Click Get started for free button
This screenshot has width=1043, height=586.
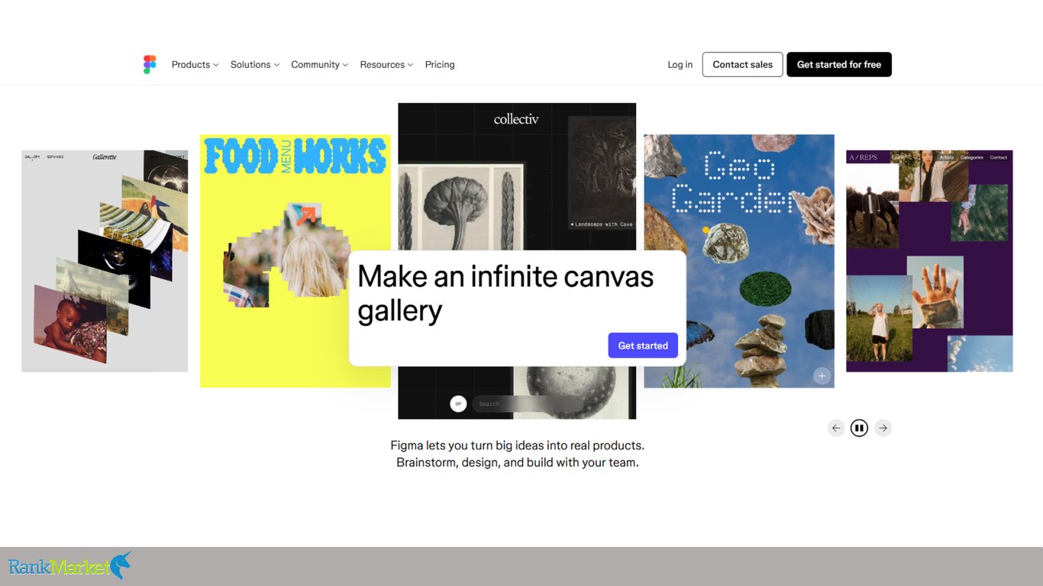[839, 65]
